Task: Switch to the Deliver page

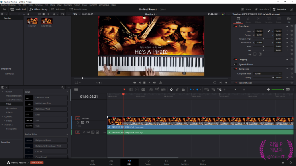Action: tap(203, 162)
